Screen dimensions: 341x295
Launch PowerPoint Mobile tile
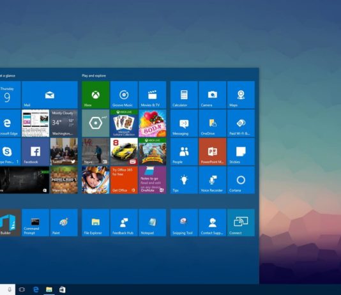(213, 152)
